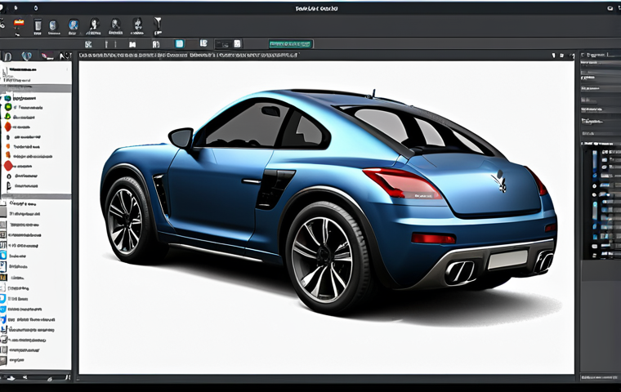Click the trash bin icon in the ribbon

click(x=38, y=26)
